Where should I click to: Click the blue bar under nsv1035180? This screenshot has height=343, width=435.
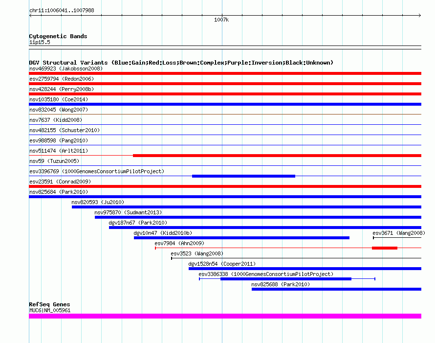225,104
